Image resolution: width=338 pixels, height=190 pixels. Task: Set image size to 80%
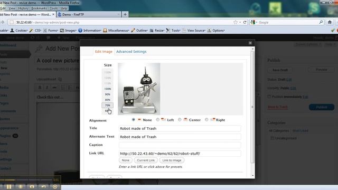pos(108,100)
